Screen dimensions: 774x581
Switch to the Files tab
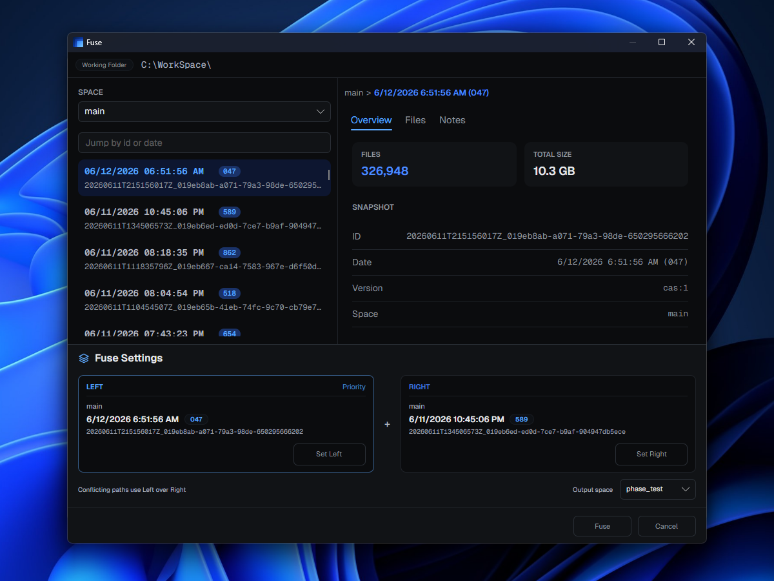point(415,120)
